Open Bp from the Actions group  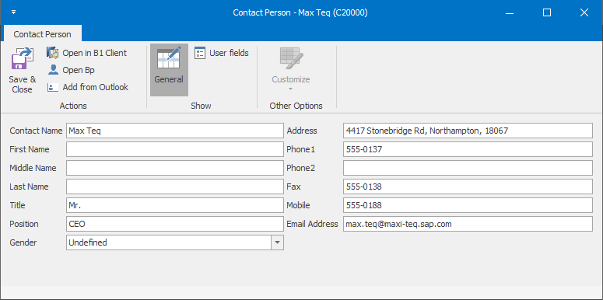coord(71,70)
